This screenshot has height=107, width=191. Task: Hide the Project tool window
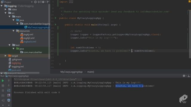[x=48, y=2]
